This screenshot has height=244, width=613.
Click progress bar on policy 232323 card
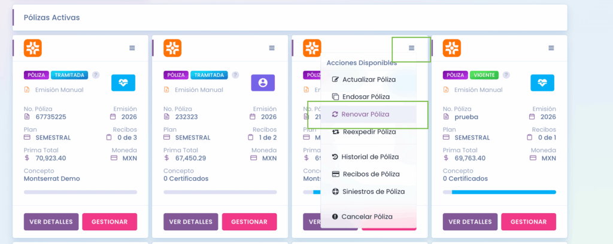[220, 192]
